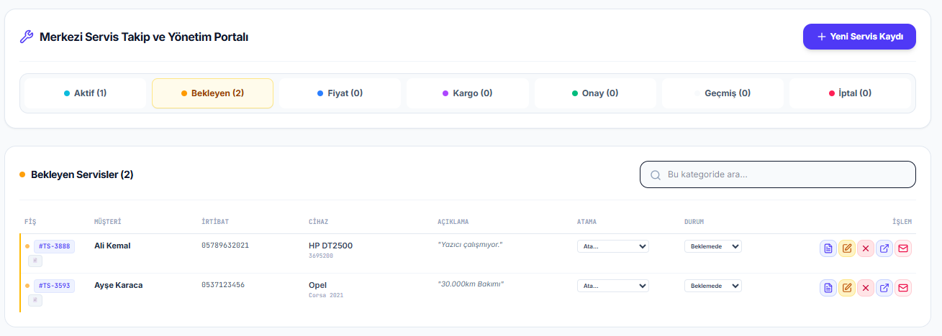This screenshot has width=942, height=336.
Task: Click the DURUM column header
Action: (x=694, y=222)
